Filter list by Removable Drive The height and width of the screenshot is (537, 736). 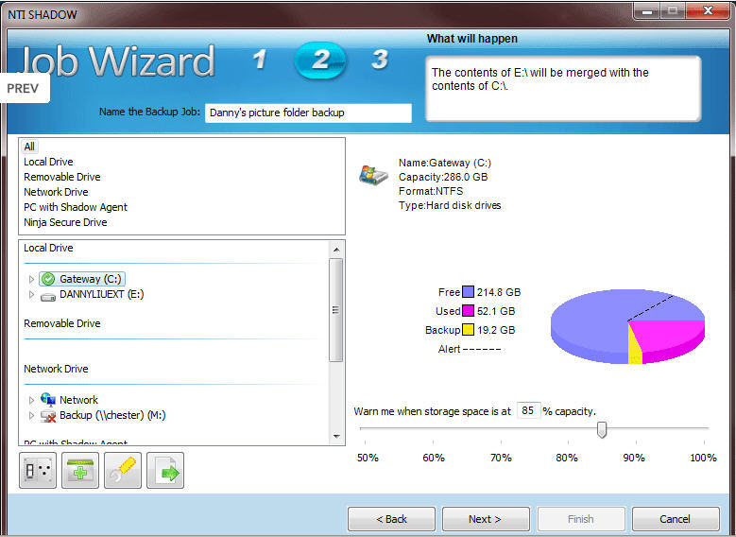(62, 177)
